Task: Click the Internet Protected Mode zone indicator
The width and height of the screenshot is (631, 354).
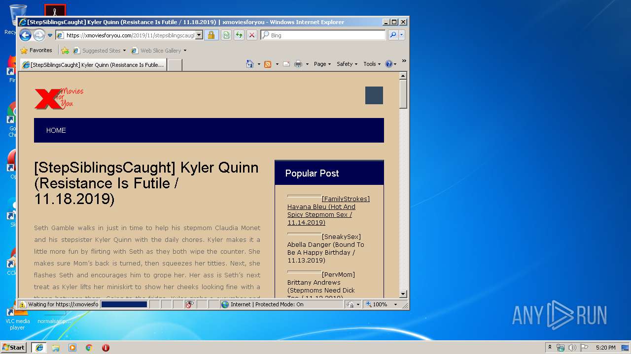Action: pos(281,304)
